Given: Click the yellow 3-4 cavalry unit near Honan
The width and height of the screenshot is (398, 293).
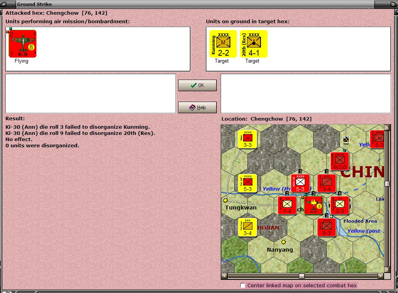Looking at the screenshot, I should tap(247, 227).
